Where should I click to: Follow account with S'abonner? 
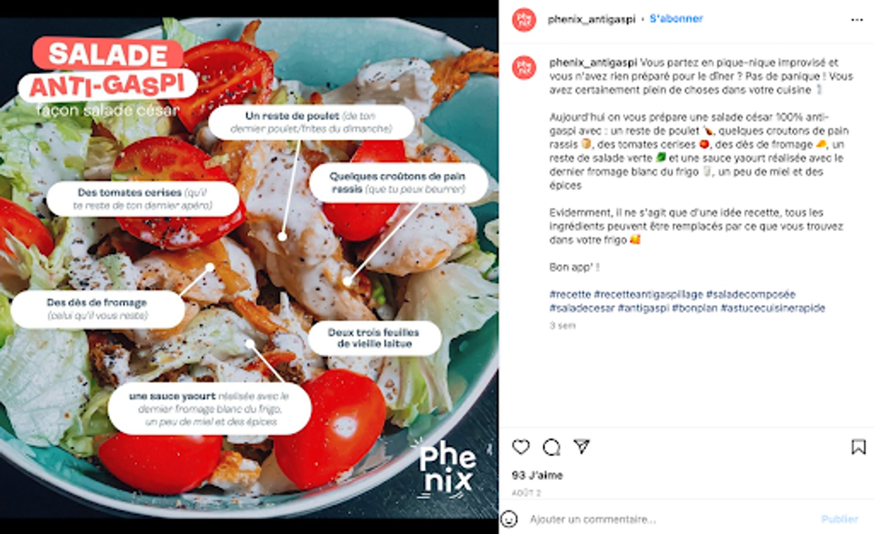676,19
